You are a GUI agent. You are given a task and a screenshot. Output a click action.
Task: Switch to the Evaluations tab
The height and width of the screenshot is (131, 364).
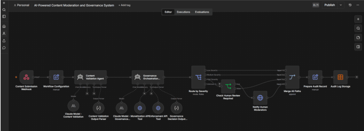(x=202, y=12)
